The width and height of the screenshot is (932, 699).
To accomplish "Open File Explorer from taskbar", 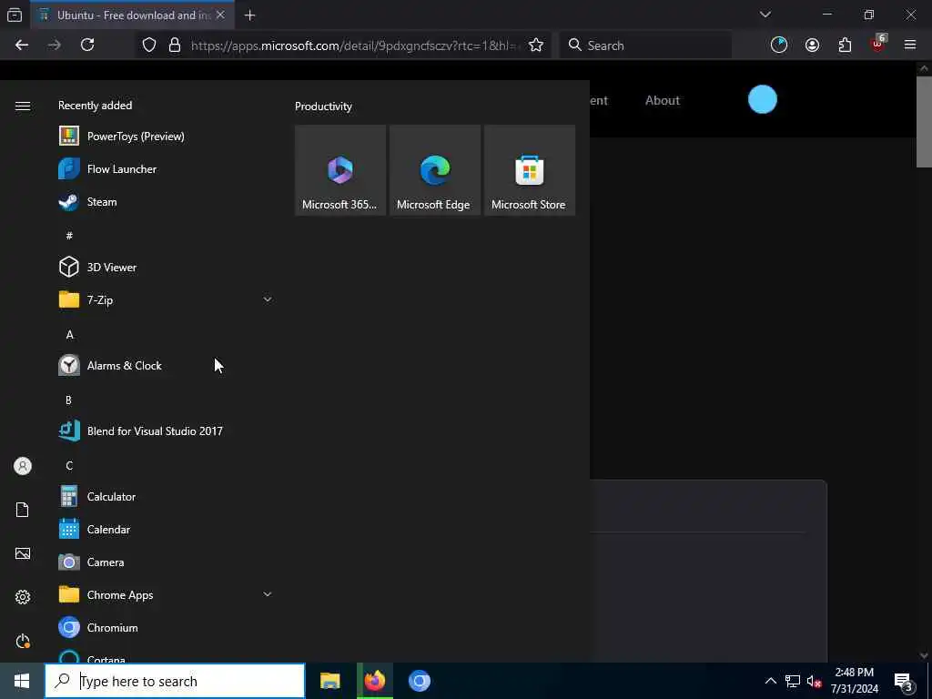I will point(329,681).
